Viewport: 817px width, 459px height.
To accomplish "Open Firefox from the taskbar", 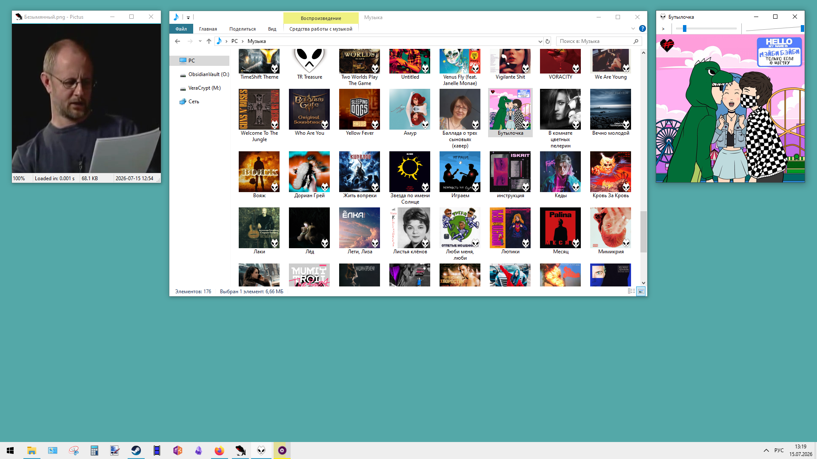I will click(x=220, y=450).
